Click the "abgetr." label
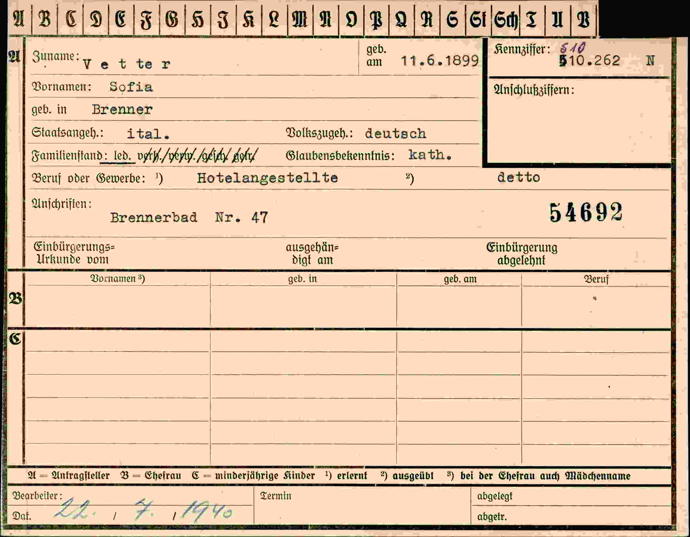Screen dimensions: 690x537 492,517
